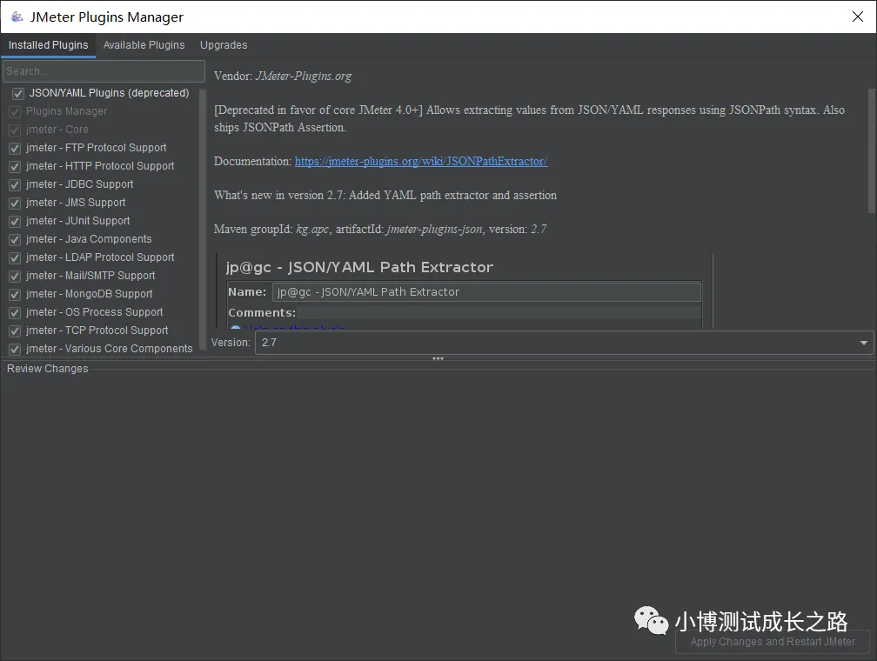Open the Version 2.7 dropdown
The height and width of the screenshot is (661, 877).
(564, 343)
